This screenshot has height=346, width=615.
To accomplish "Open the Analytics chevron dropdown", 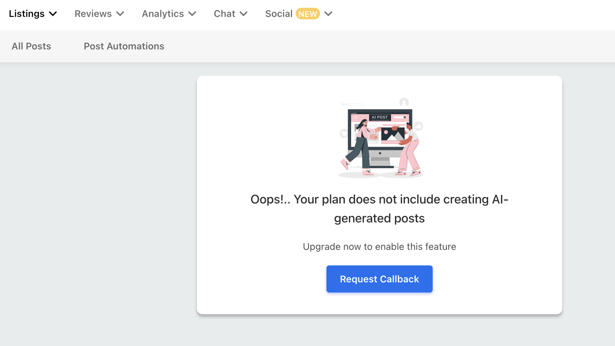I will (192, 14).
